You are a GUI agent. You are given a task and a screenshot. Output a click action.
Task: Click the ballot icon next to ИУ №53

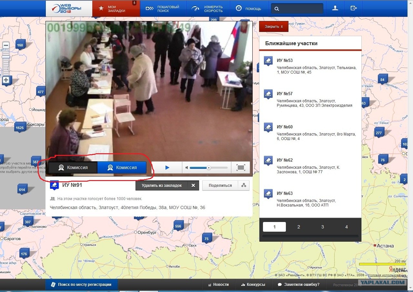coord(268,61)
